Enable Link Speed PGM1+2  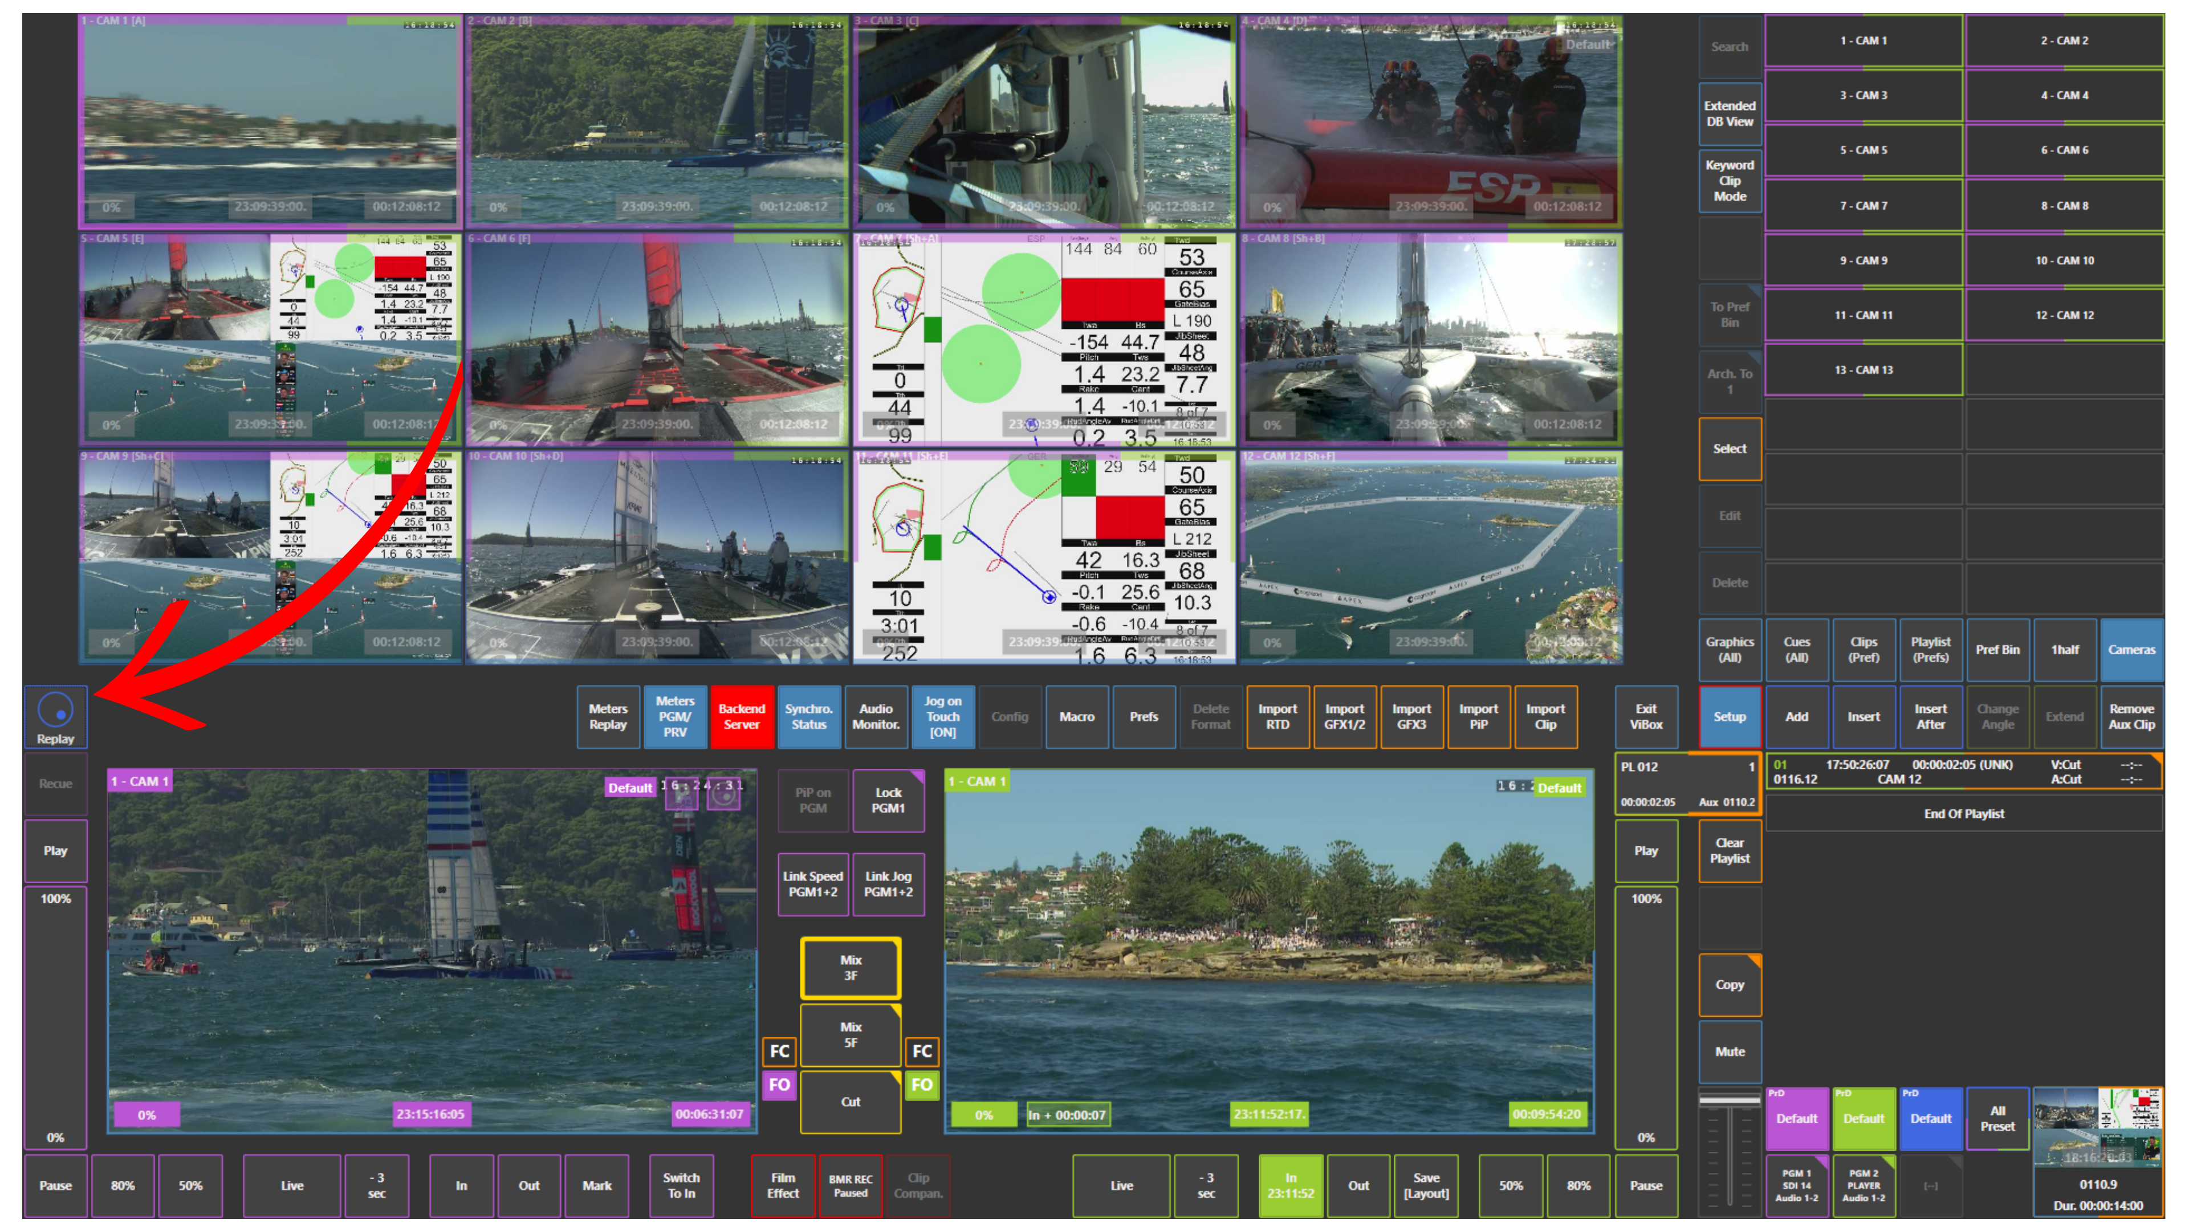tap(813, 884)
